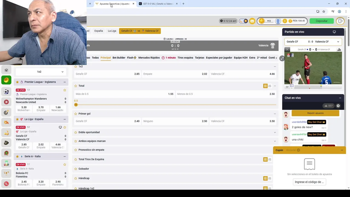
Task: Open match statistics bar-chart icon
Action: pos(339,50)
